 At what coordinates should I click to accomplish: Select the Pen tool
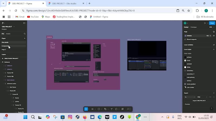[105, 109]
